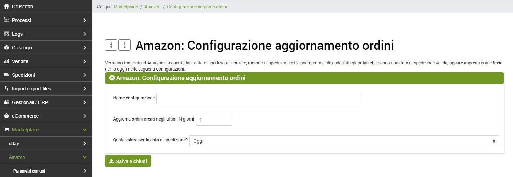
Task: Click the Cruscotto home icon
Action: [x=6, y=7]
